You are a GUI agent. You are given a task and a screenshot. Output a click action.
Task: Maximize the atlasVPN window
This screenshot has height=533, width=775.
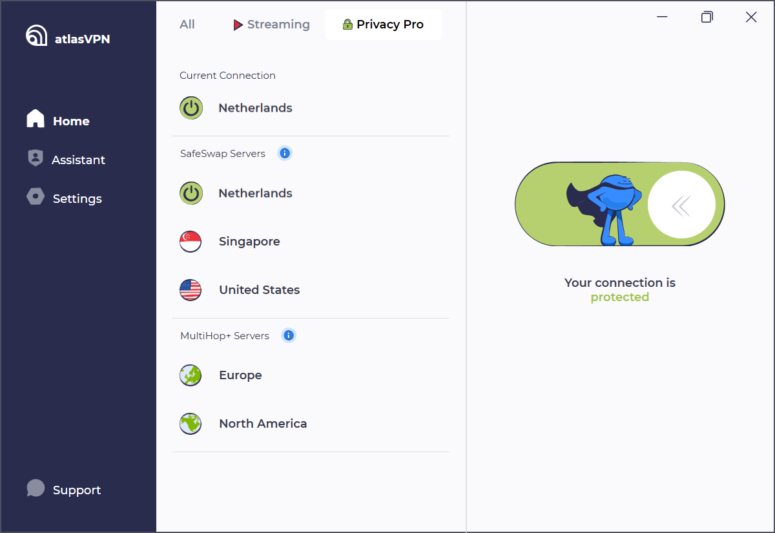tap(707, 17)
